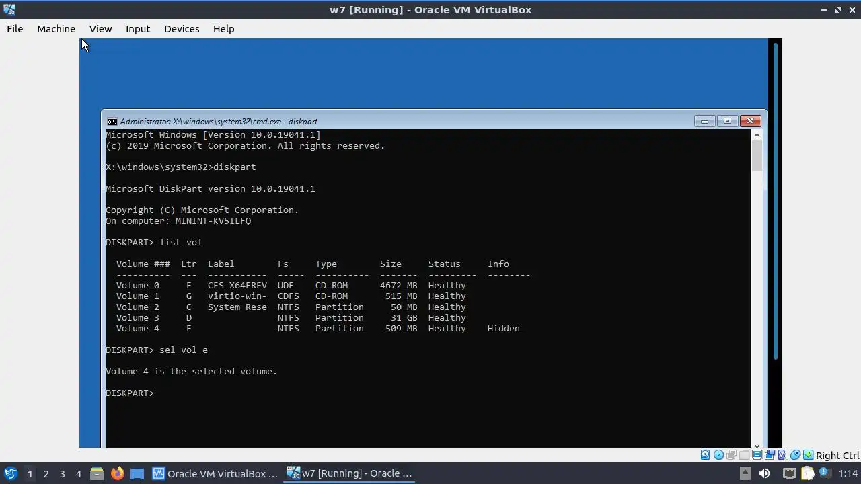Switch to workspace 1

(30, 473)
